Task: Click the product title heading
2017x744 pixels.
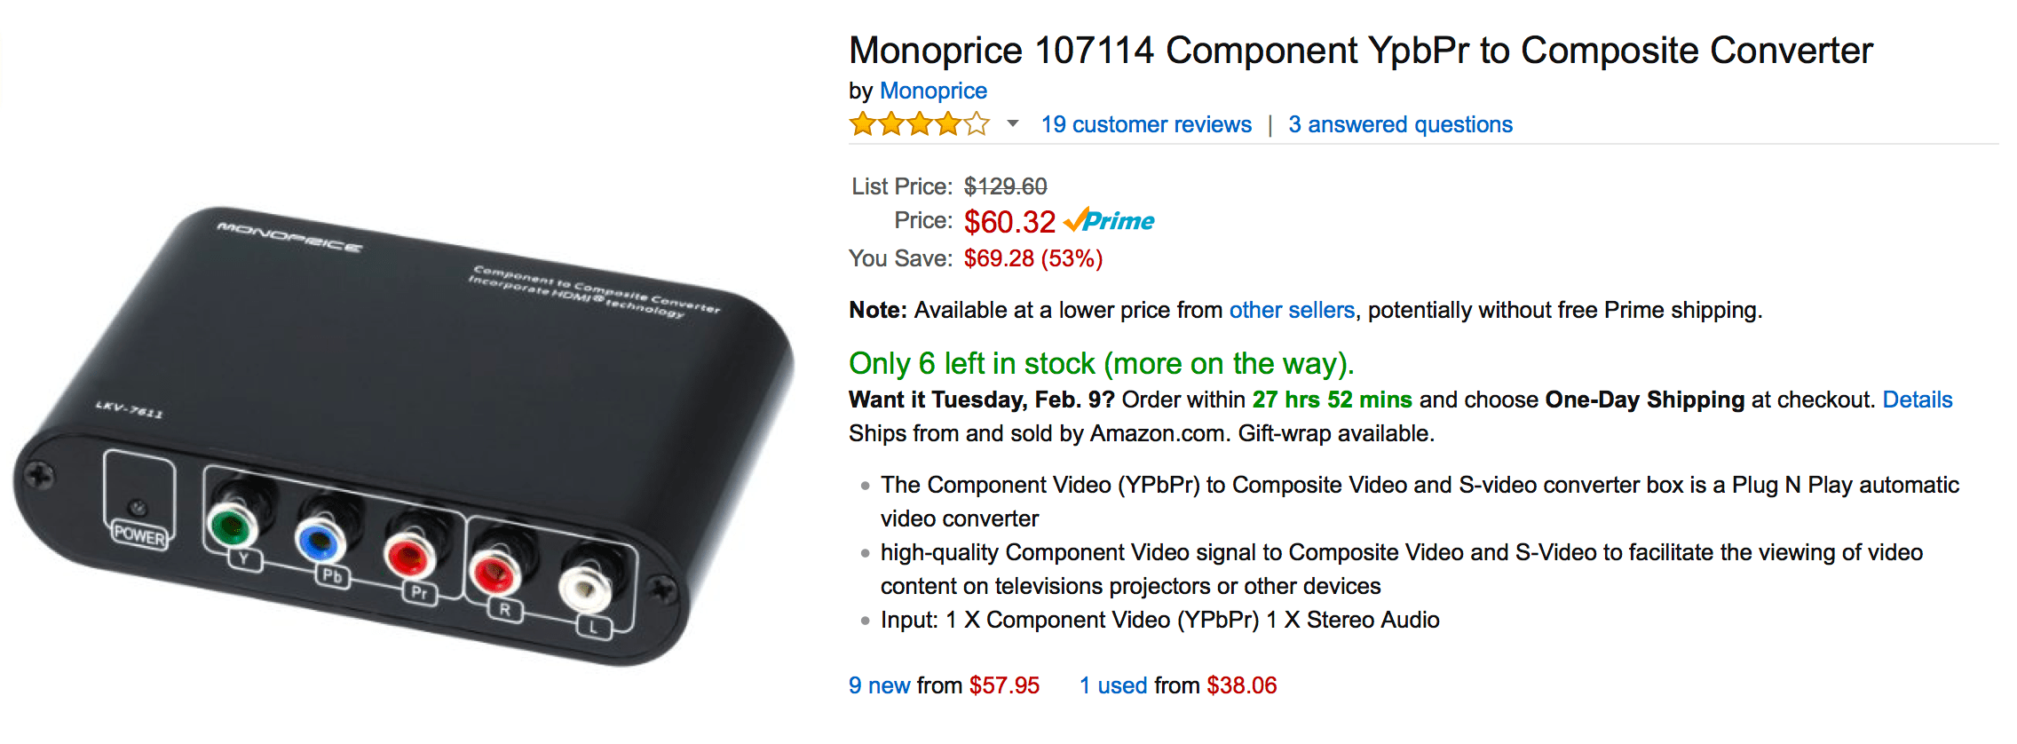Action: [x=1360, y=51]
